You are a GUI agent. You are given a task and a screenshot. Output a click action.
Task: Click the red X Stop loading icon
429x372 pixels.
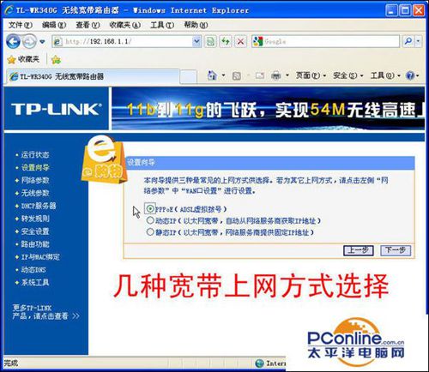(x=240, y=42)
